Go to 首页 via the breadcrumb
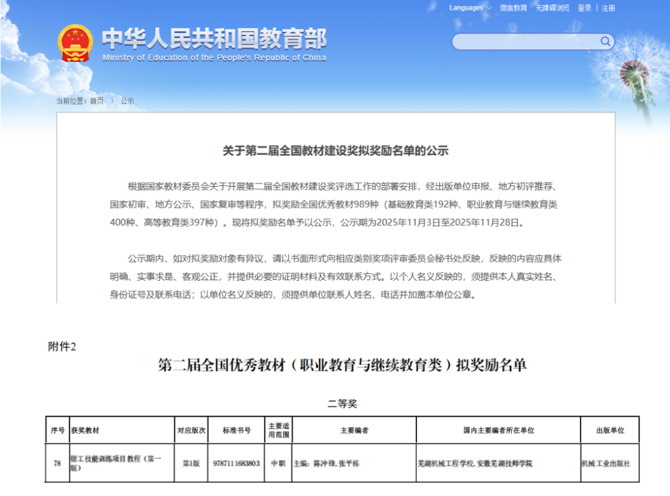The width and height of the screenshot is (670, 496). click(x=96, y=99)
